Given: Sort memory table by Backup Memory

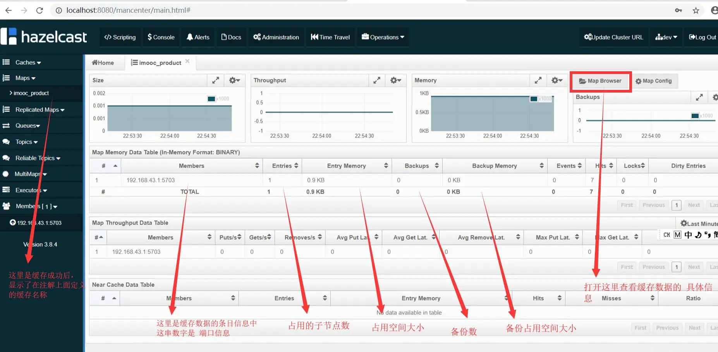Looking at the screenshot, I should point(495,166).
